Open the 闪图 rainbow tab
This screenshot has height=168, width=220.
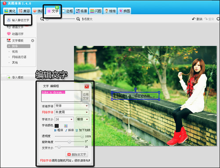tap(96, 11)
